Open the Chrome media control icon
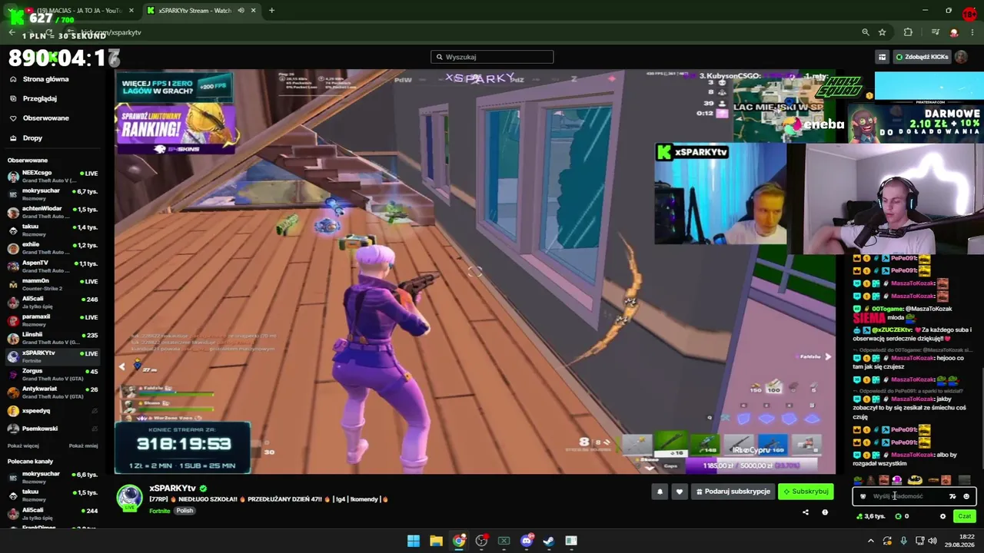 935,32
